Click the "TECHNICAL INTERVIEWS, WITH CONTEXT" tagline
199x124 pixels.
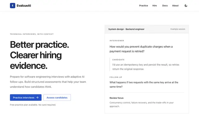(32, 34)
